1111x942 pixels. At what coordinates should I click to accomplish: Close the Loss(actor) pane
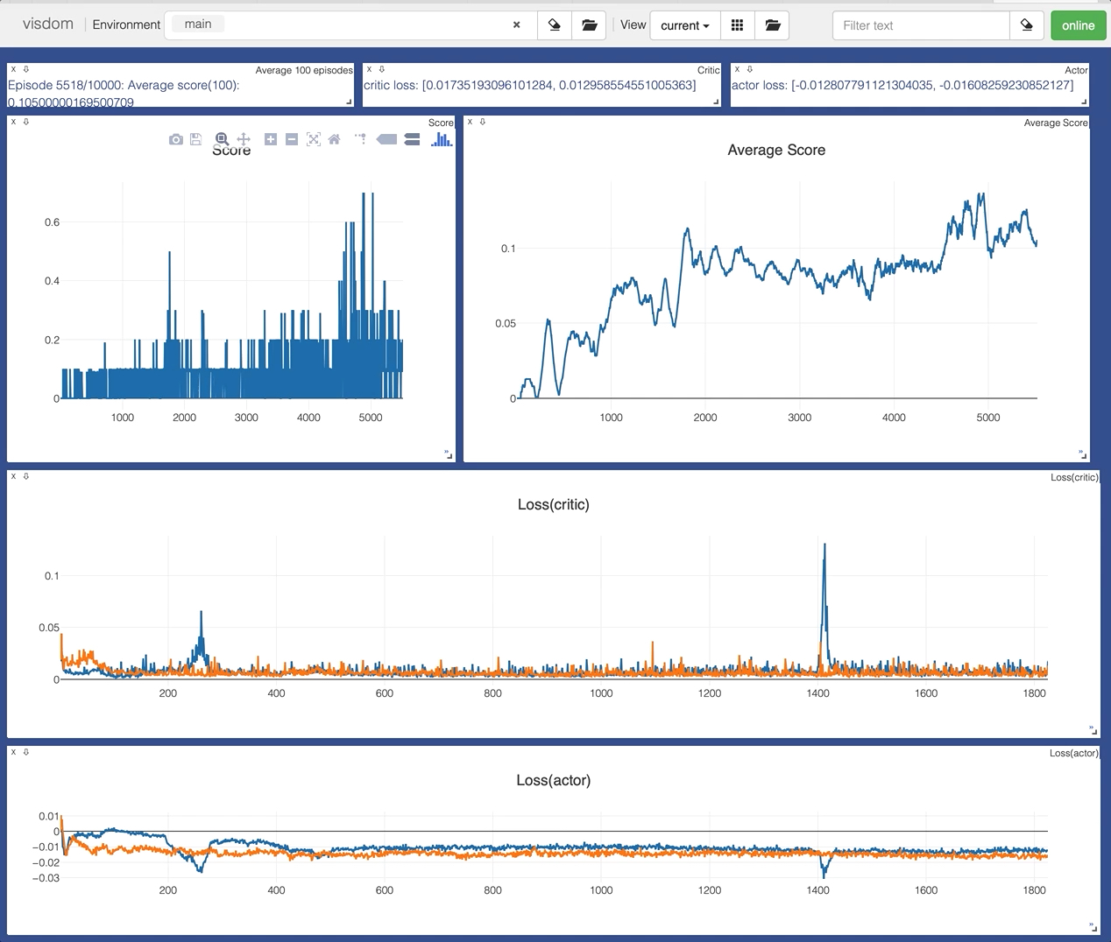tap(13, 752)
